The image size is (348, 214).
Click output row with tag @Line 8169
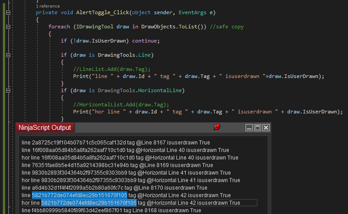point(117,165)
